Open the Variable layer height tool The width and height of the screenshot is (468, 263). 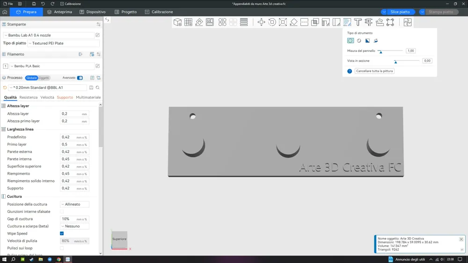coord(244,22)
